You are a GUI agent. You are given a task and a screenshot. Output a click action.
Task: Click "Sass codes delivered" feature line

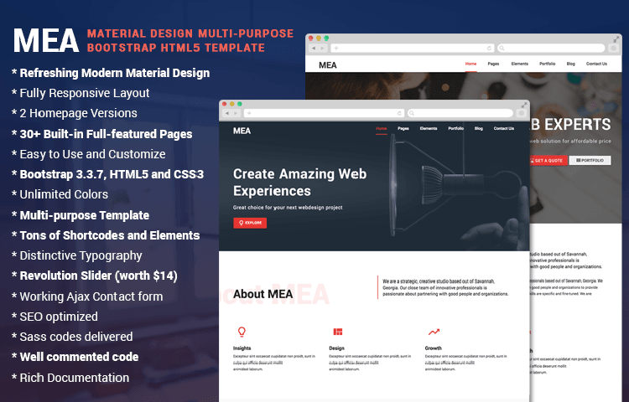pos(72,337)
